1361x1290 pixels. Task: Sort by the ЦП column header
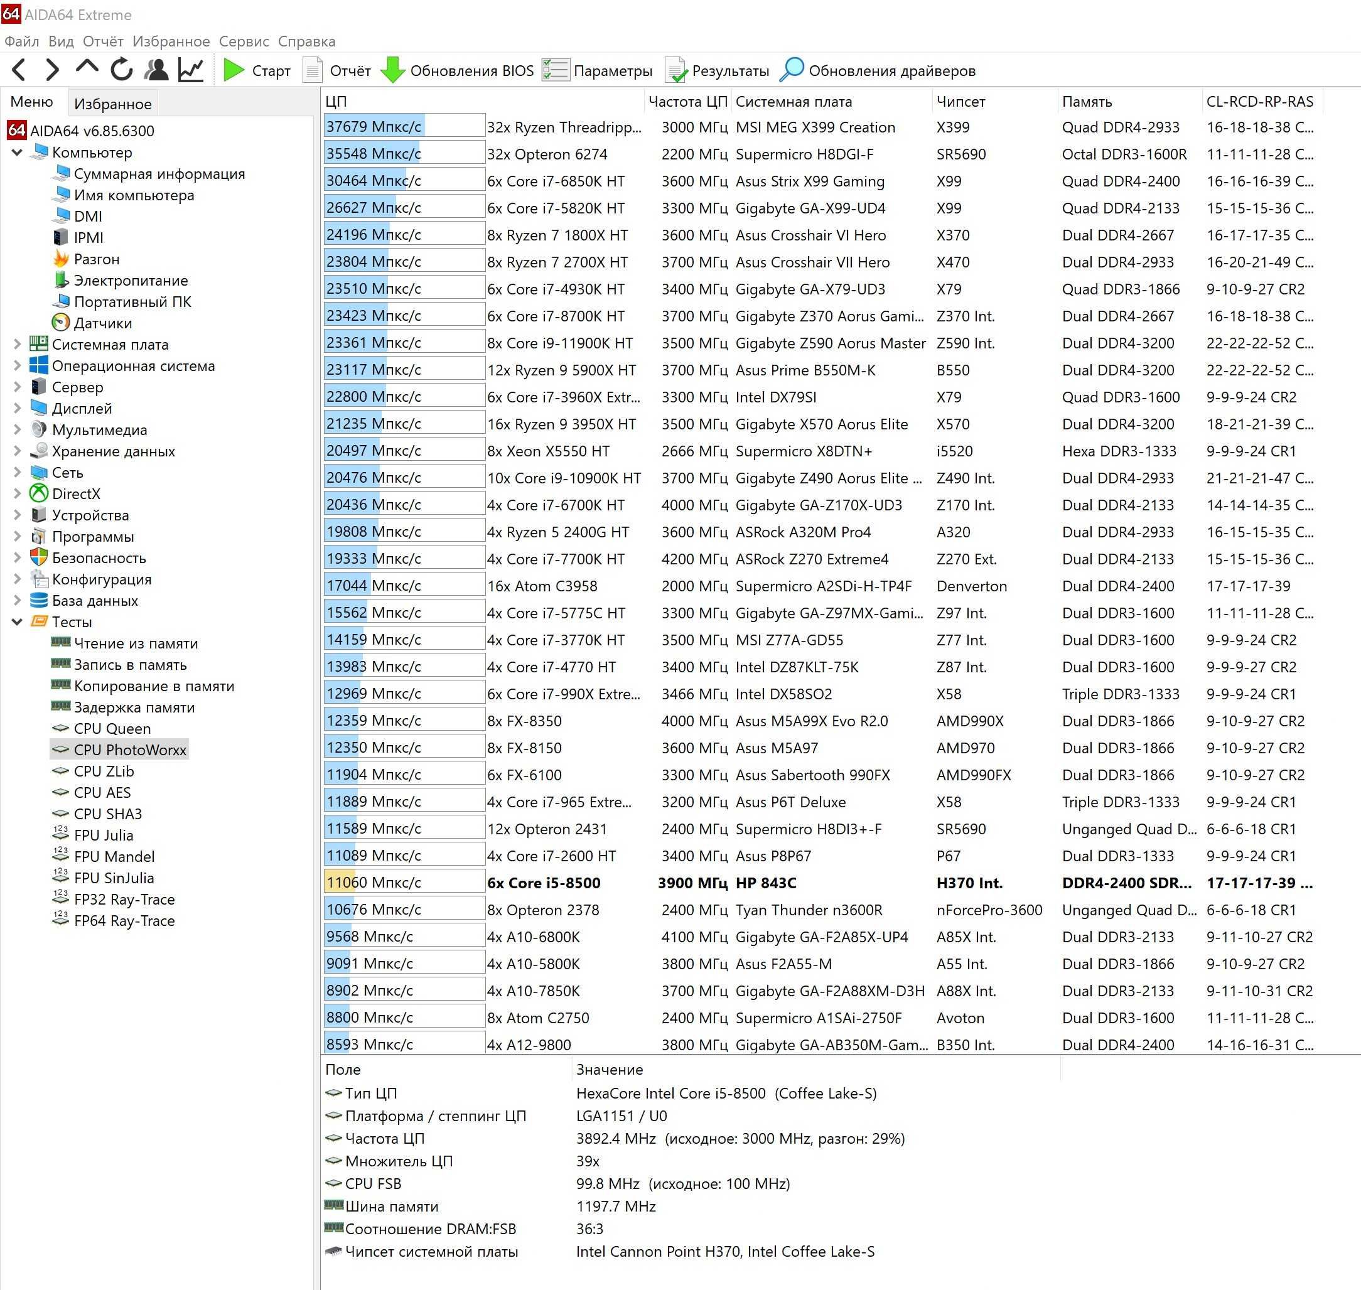[483, 101]
